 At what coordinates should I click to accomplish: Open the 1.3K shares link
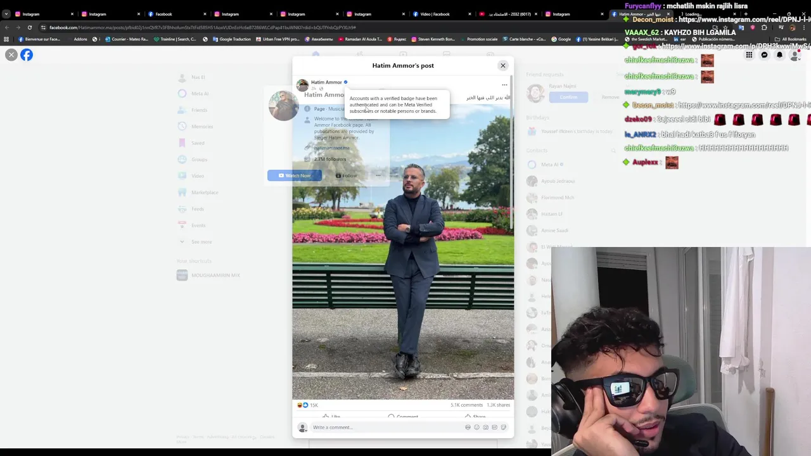[499, 405]
